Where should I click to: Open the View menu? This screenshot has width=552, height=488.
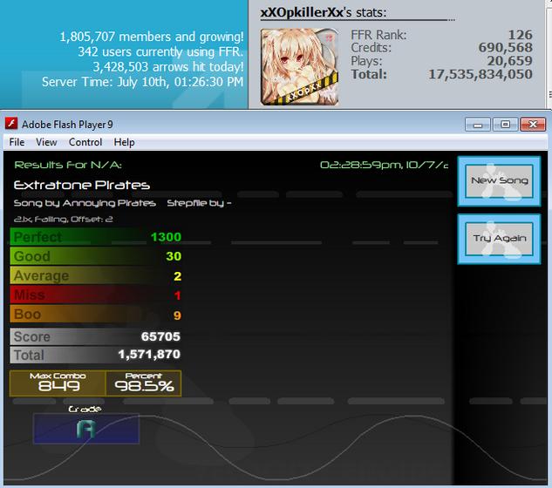(46, 142)
